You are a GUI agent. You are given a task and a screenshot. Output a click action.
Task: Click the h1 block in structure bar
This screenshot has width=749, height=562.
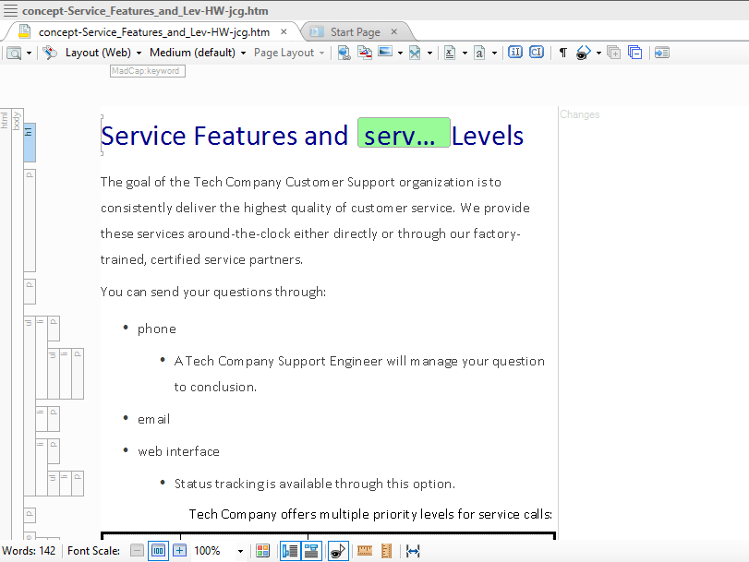[30, 143]
